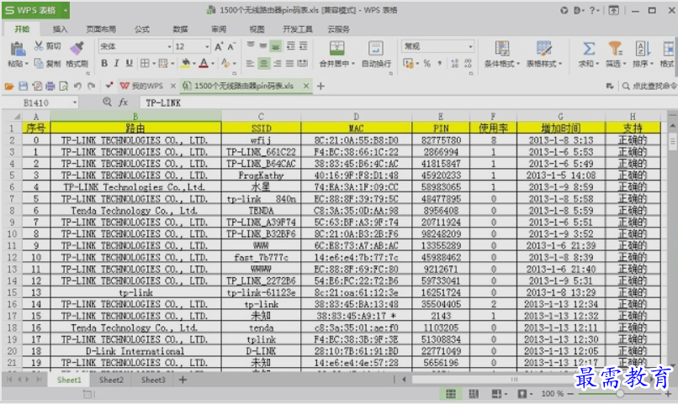
Task: Open the 公式 ribbon tab
Action: pos(142,29)
